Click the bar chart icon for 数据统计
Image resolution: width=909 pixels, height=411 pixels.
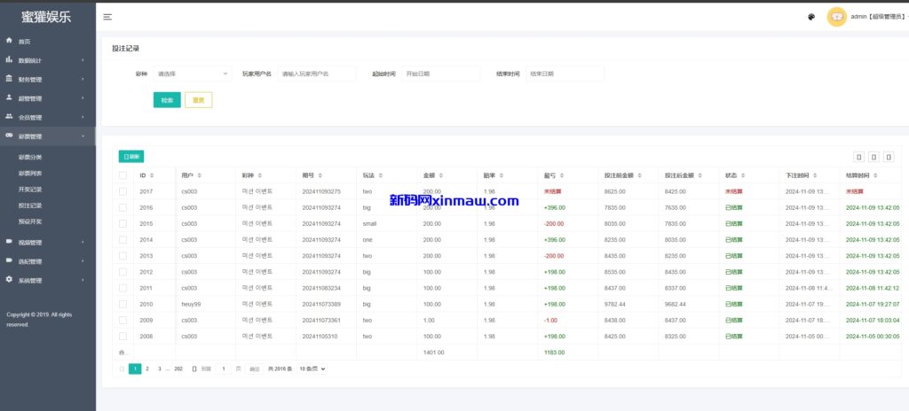click(x=9, y=60)
